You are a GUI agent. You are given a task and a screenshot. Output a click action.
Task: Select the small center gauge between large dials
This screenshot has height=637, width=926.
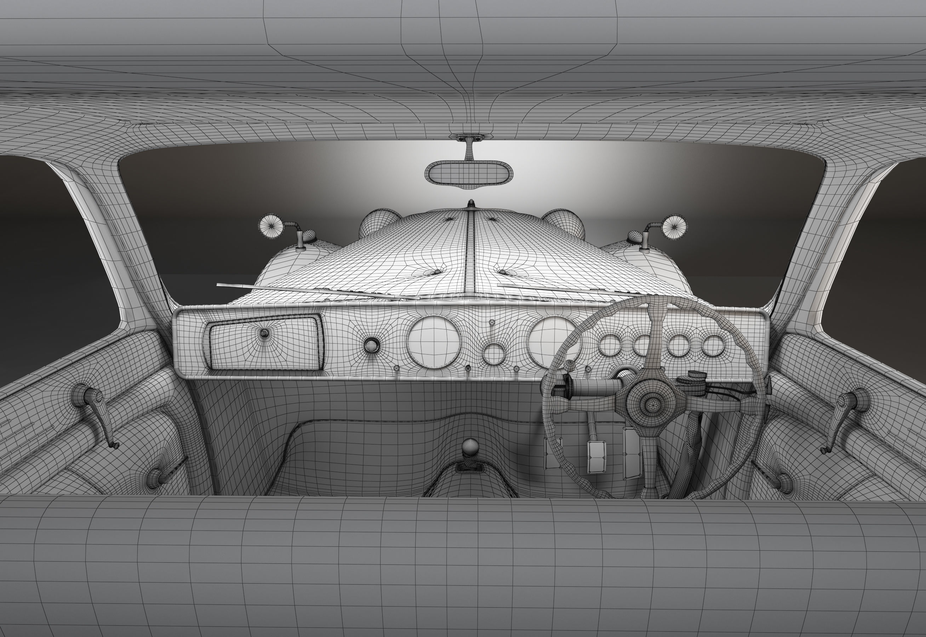point(494,354)
